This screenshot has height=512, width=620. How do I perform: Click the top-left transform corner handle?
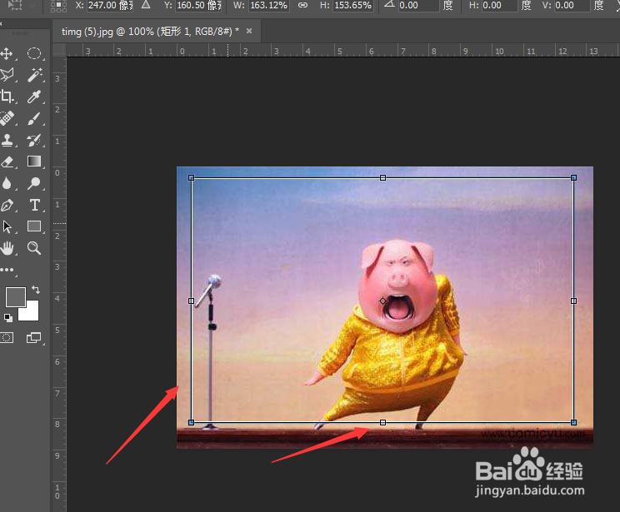(192, 178)
